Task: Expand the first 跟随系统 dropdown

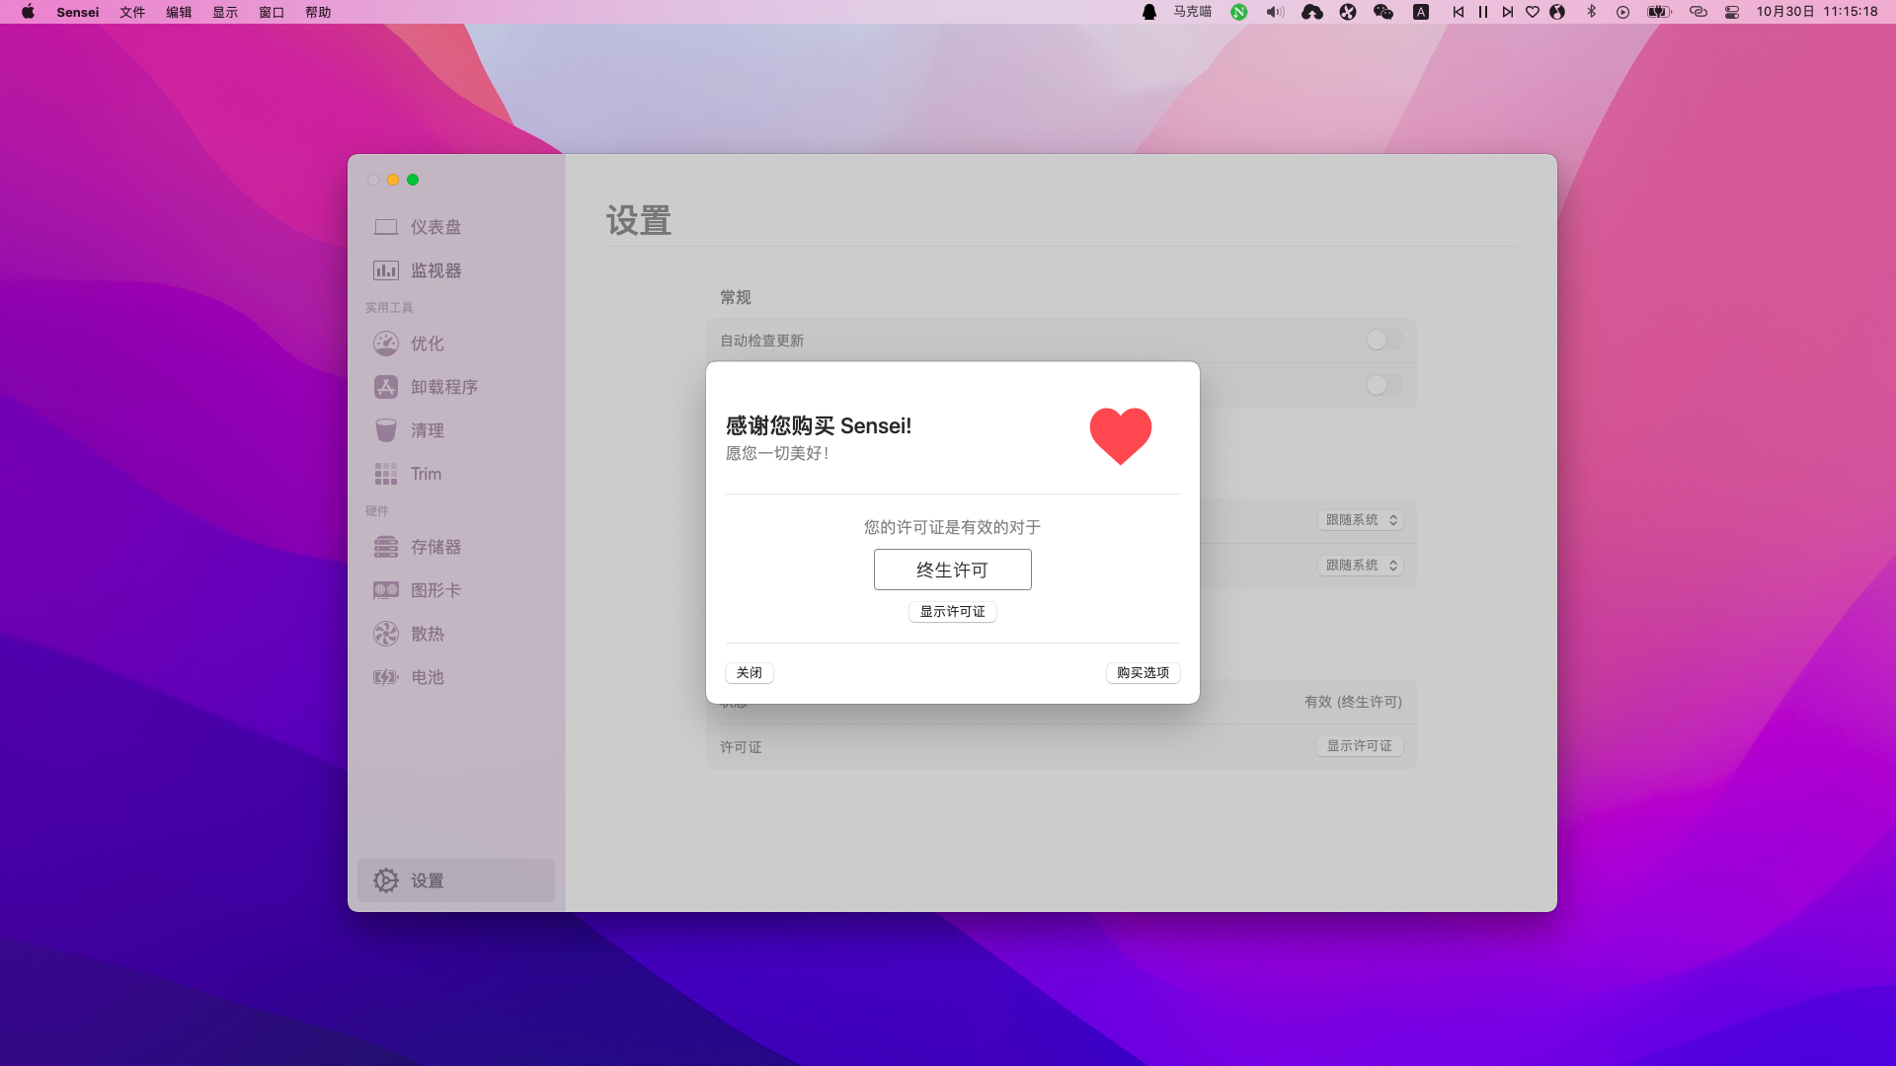Action: click(1361, 520)
